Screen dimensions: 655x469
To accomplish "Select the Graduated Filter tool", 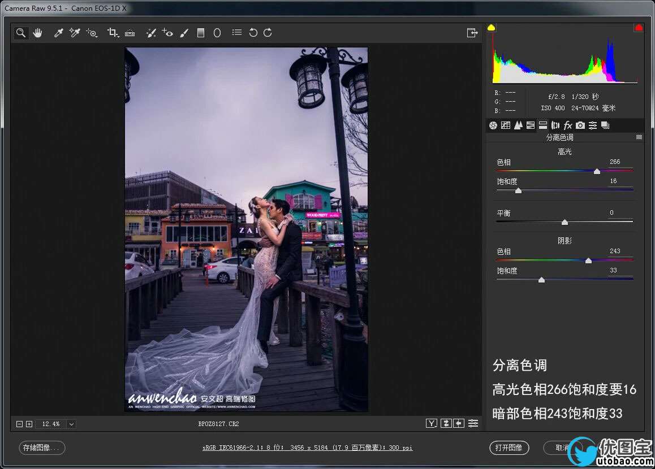I will (x=200, y=33).
